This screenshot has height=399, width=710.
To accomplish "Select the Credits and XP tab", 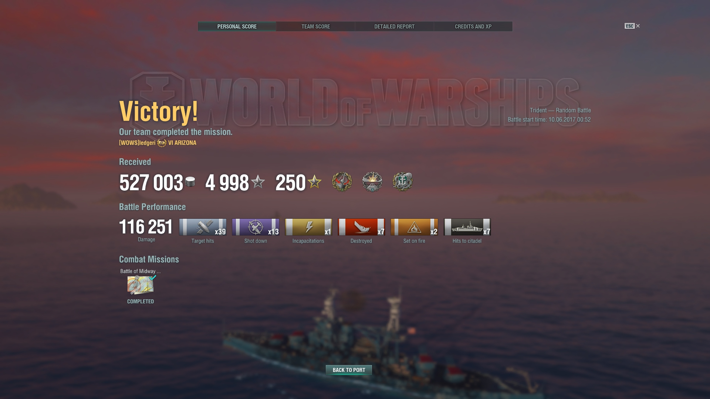I will 473,27.
